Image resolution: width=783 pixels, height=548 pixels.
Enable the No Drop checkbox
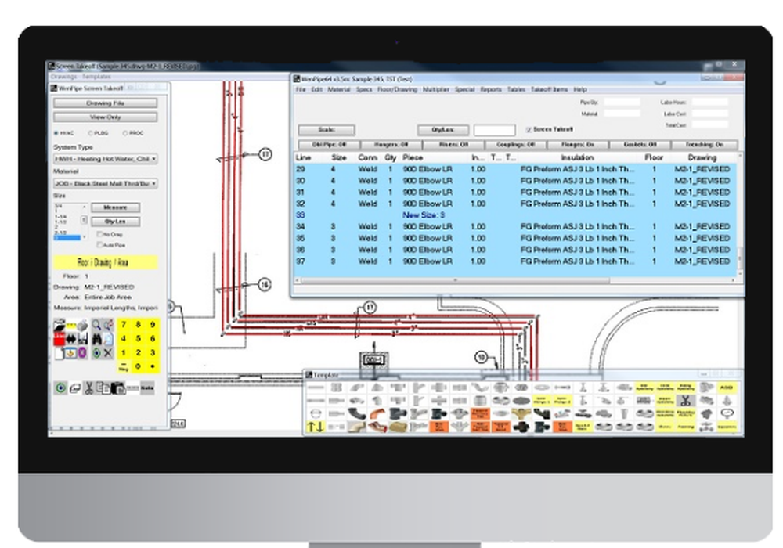102,235
